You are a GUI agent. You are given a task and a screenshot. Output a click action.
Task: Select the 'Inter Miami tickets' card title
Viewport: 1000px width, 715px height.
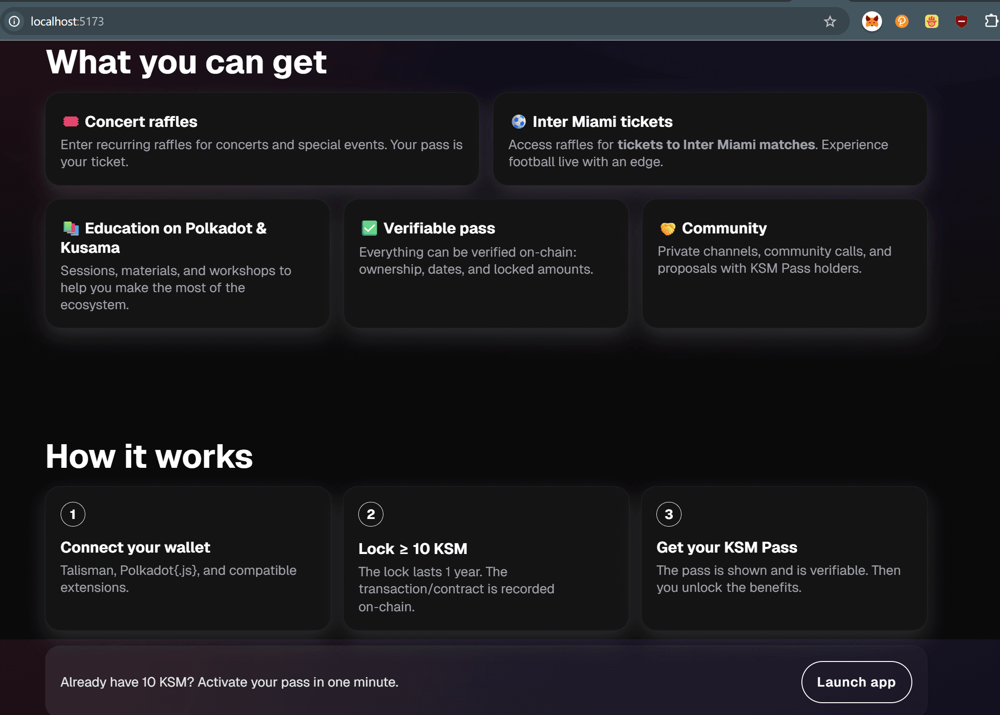click(602, 122)
